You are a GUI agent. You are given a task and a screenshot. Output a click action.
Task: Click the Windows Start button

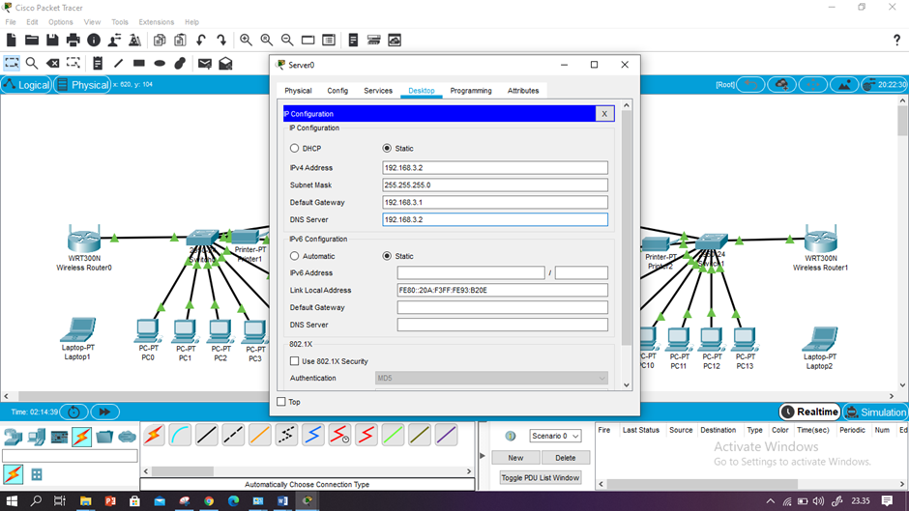[x=11, y=500]
